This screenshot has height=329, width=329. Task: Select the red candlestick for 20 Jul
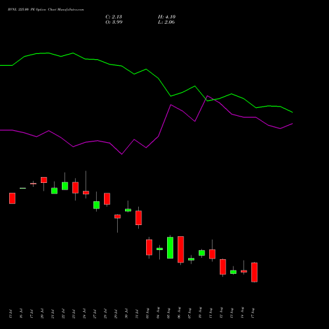44,180
